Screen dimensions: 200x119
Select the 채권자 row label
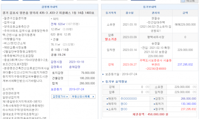pyautogui.click(x=111, y=99)
